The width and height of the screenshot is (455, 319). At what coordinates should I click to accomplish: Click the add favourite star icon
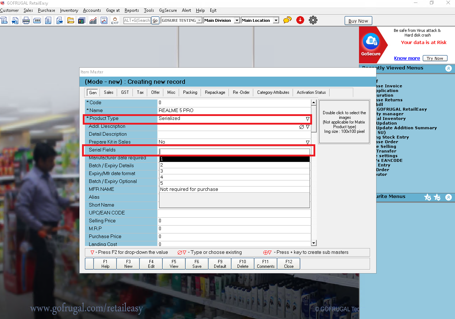427,197
